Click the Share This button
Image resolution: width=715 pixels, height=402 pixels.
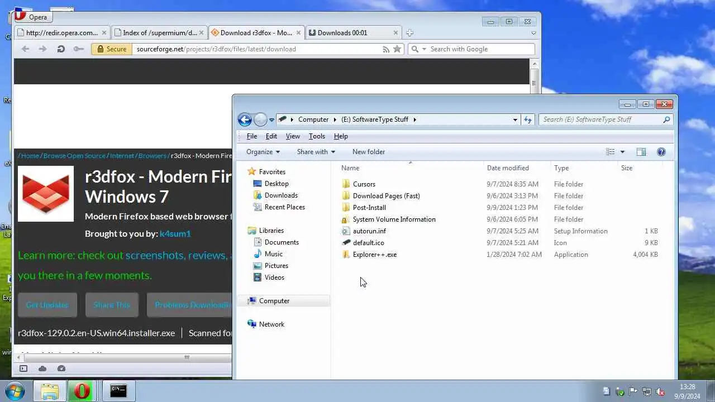point(112,305)
